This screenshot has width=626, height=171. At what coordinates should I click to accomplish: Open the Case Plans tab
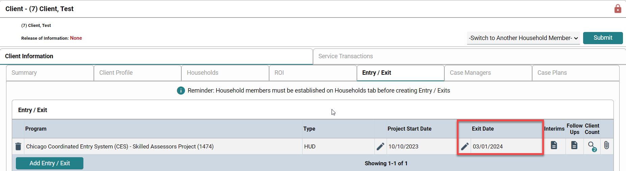pos(575,73)
